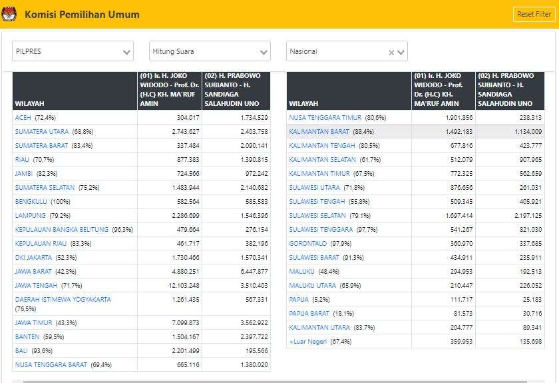Open the ACEH region link
Image resolution: width=559 pixels, height=383 pixels.
[23, 117]
